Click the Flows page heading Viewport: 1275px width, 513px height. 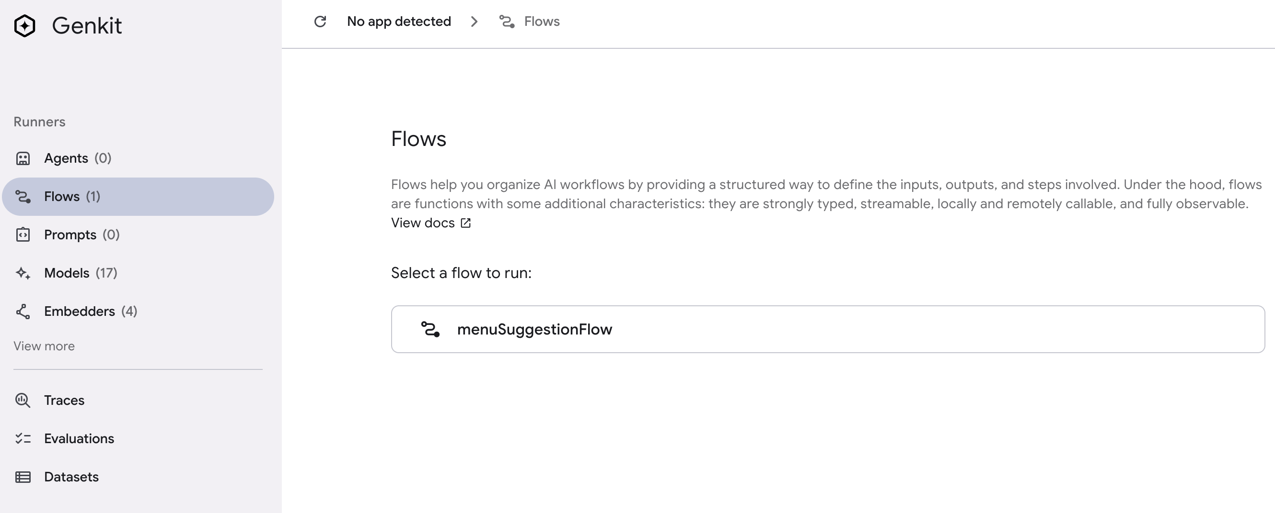[x=419, y=139]
